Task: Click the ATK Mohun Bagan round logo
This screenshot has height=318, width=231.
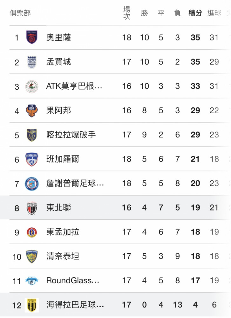Action: click(x=32, y=86)
